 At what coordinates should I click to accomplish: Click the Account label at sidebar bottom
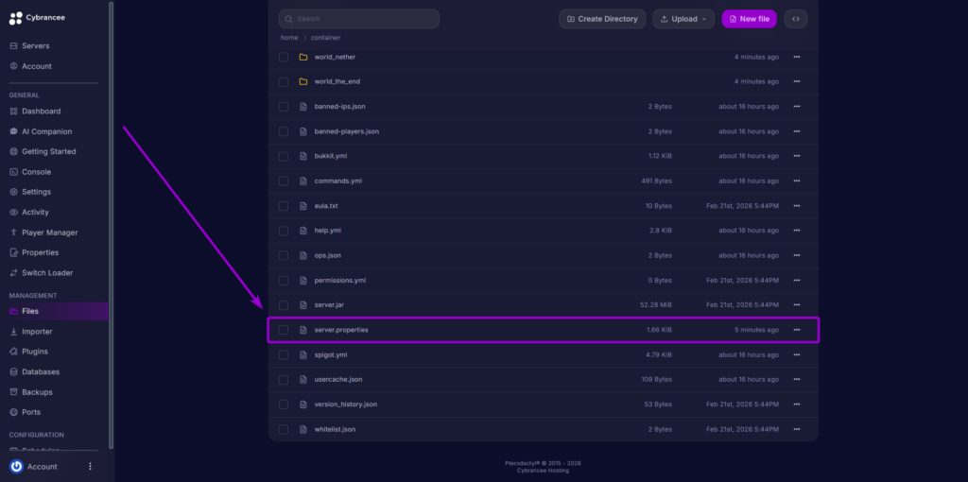point(42,467)
